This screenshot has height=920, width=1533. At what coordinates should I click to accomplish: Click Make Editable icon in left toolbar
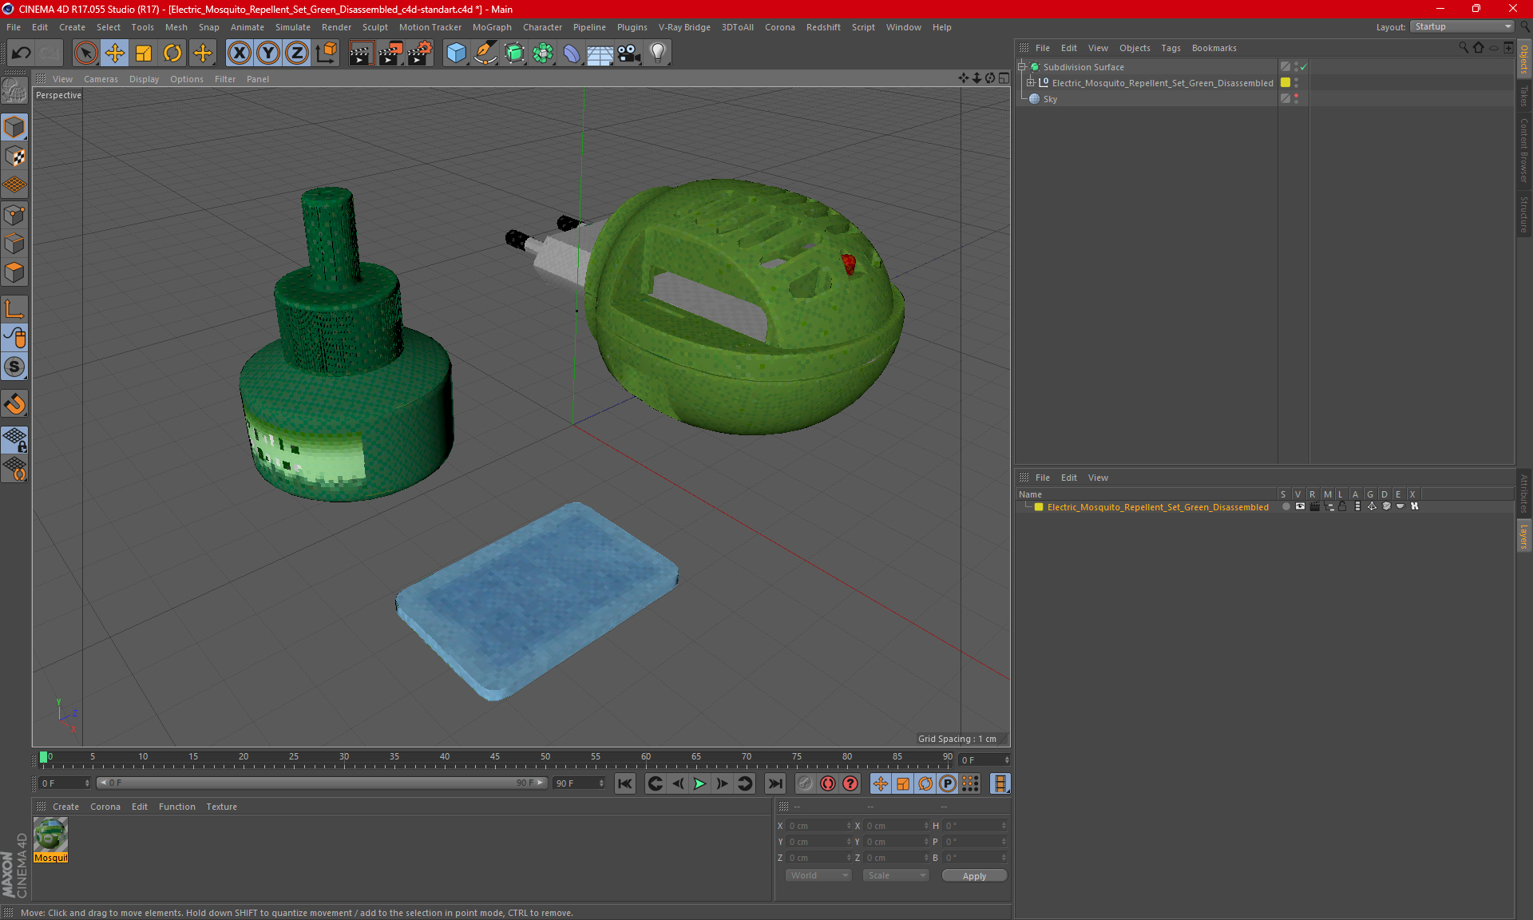[x=14, y=91]
